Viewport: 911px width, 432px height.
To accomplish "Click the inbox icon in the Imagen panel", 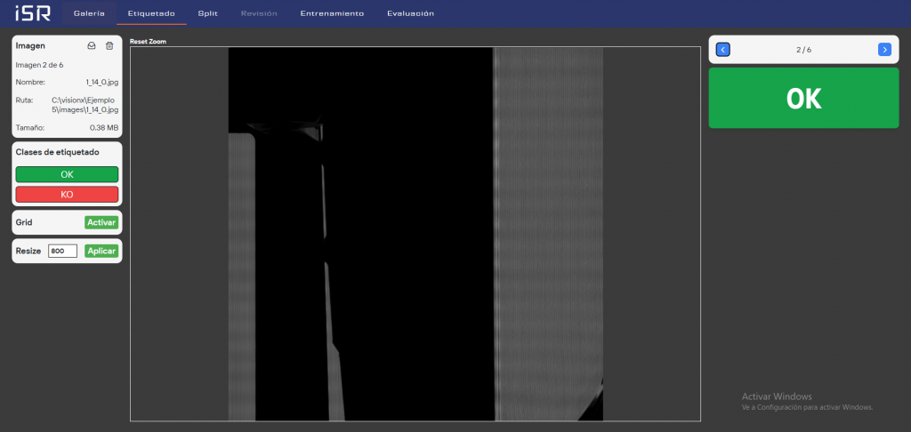I will [92, 45].
